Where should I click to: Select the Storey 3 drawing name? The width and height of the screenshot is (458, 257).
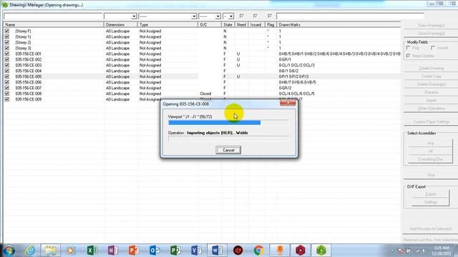[x=23, y=48]
